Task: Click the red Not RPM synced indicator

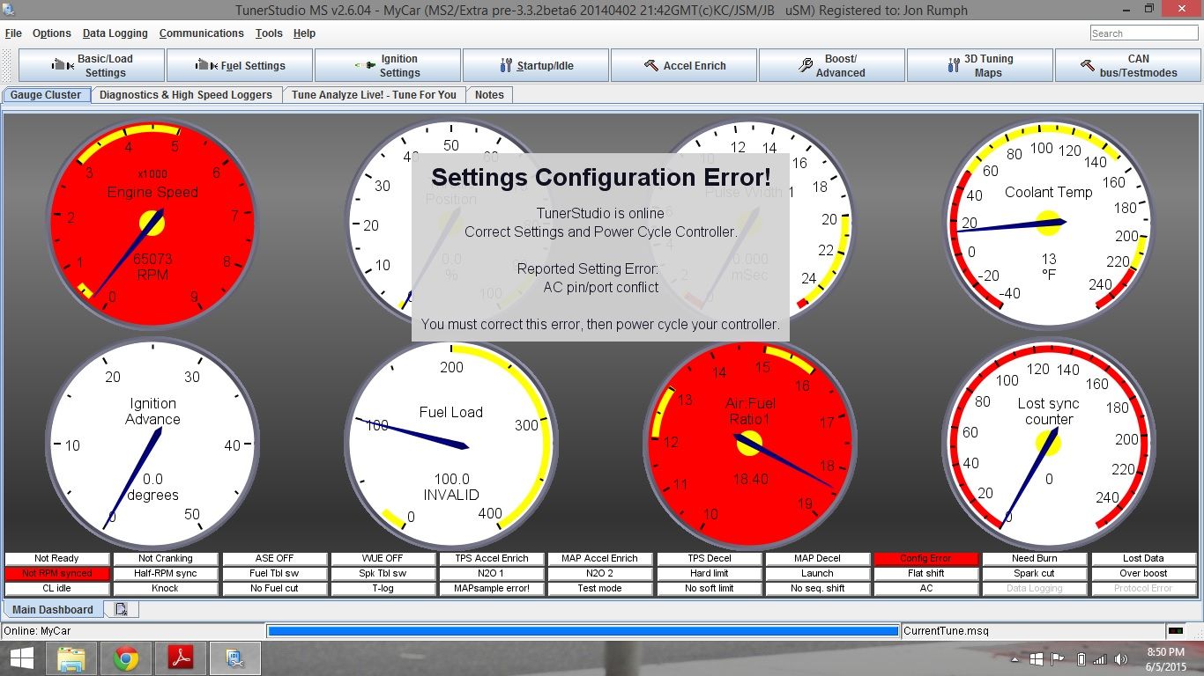Action: pos(56,574)
